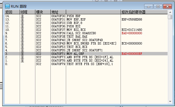Click back-step number 13.
The image size is (175, 107).
click(7, 19)
